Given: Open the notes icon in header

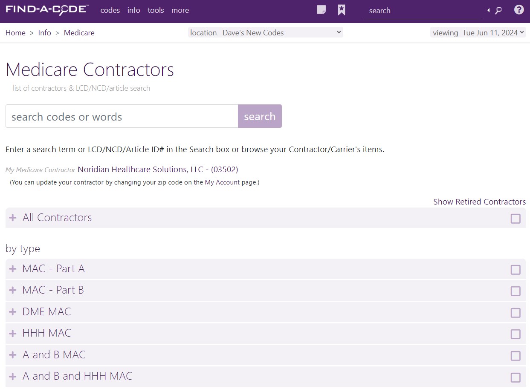Looking at the screenshot, I should pos(321,10).
